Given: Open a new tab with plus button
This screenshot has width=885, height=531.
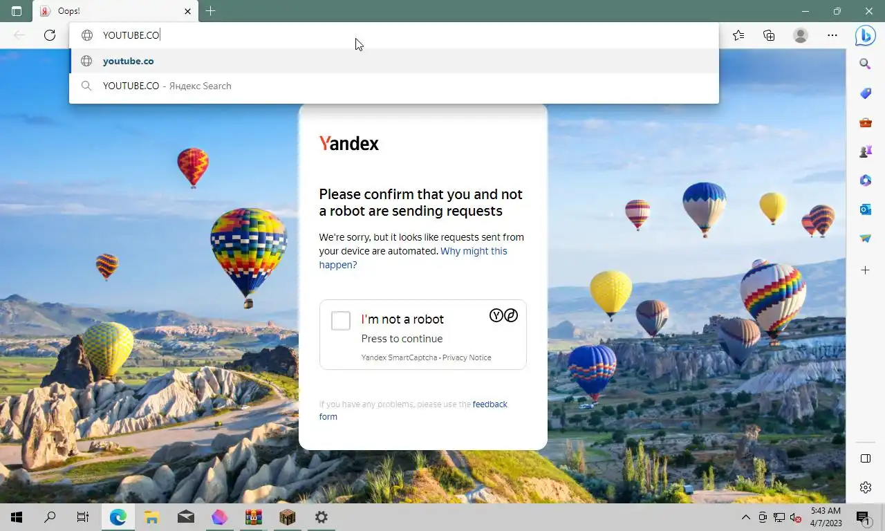Looking at the screenshot, I should pos(211,11).
